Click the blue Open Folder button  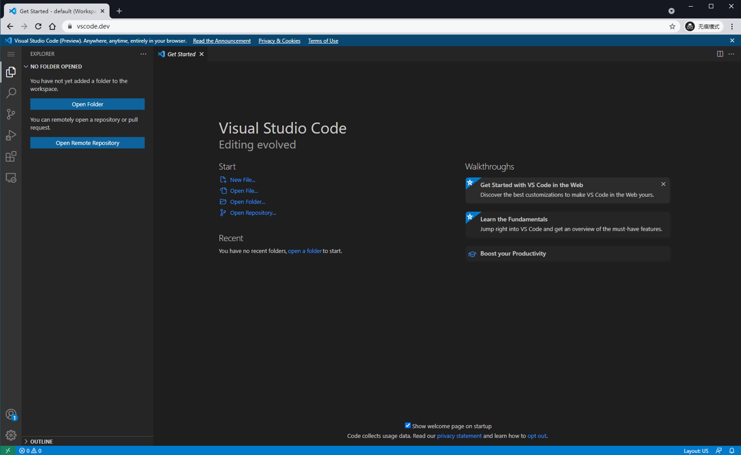[87, 104]
